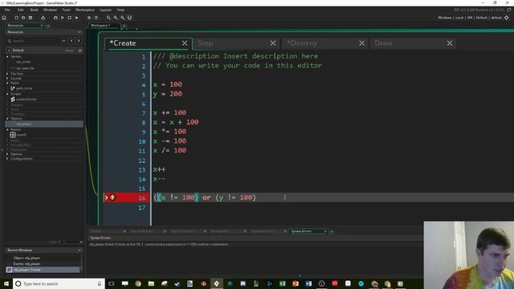The height and width of the screenshot is (289, 514).
Task: Click the Save Project toolbar icon
Action: click(x=31, y=18)
